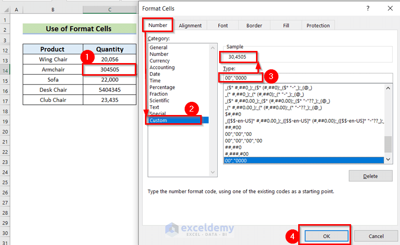Click the Select All corner triangle

point(6,10)
